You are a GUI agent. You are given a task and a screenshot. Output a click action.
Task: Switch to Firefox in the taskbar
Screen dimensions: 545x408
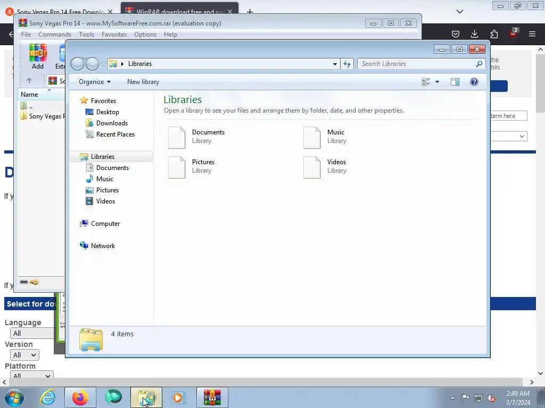point(80,397)
